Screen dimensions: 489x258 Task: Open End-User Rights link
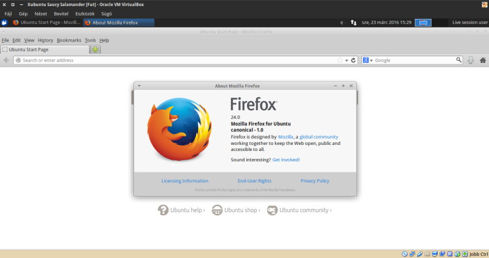pos(254,180)
